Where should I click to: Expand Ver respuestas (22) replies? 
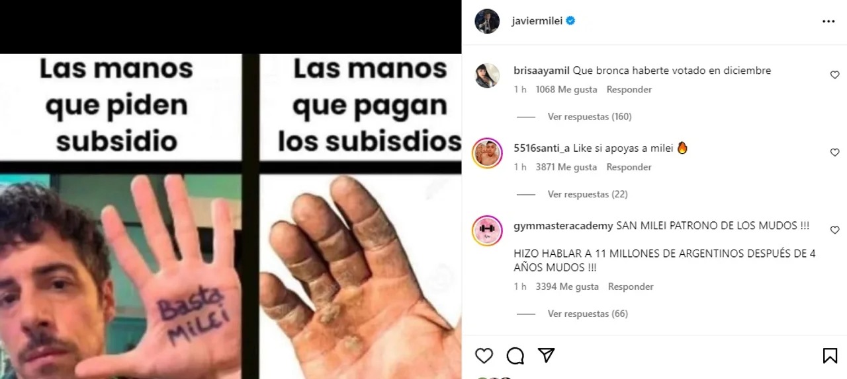[x=588, y=194]
